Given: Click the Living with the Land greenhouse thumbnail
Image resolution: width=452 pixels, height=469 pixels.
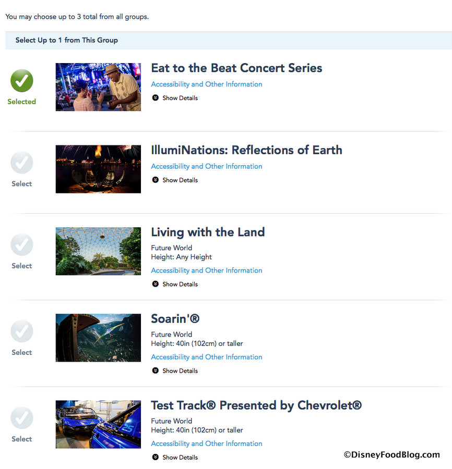Looking at the screenshot, I should [98, 251].
